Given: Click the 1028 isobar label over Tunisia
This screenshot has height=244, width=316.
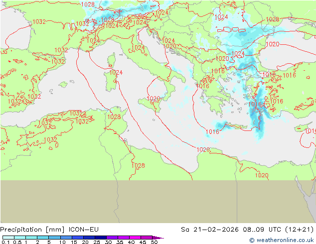Looking at the screenshot, I should coord(114,117).
